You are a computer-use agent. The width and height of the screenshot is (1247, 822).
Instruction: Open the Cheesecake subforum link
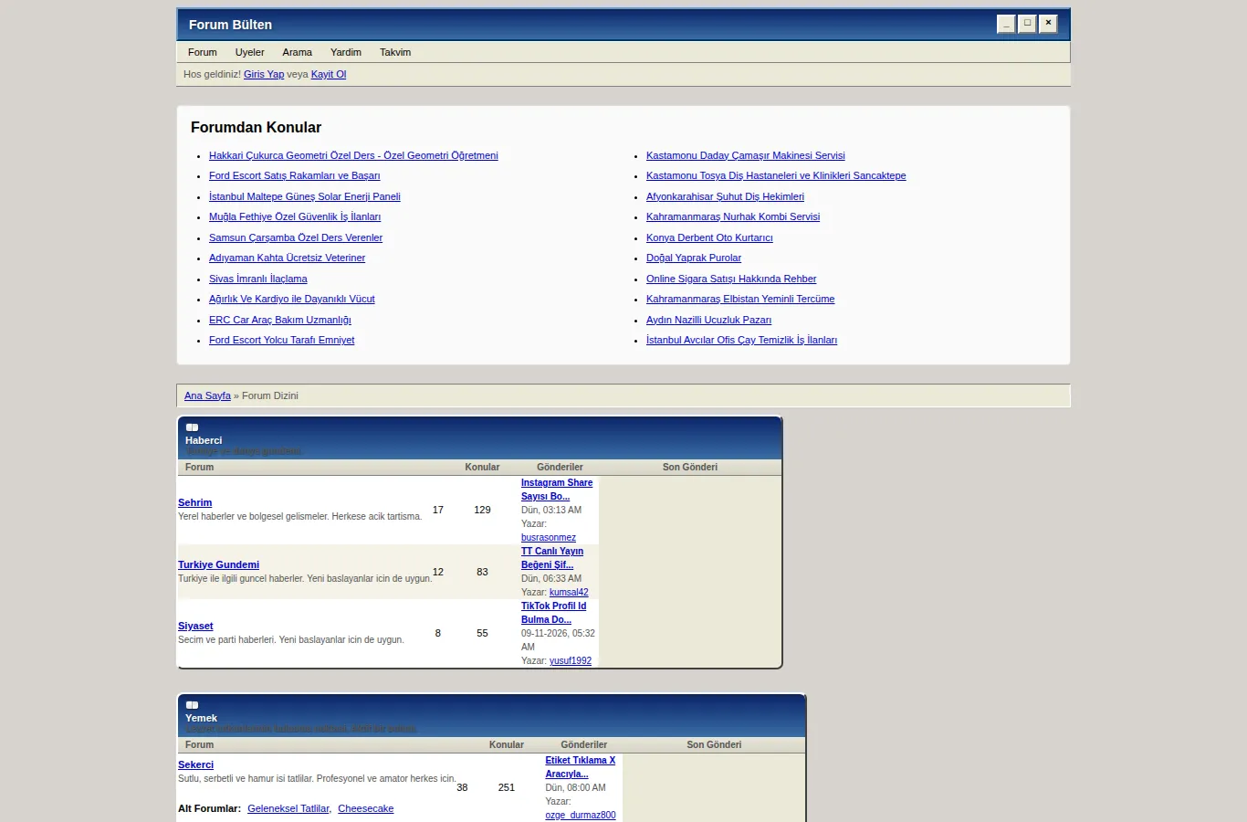pos(365,809)
